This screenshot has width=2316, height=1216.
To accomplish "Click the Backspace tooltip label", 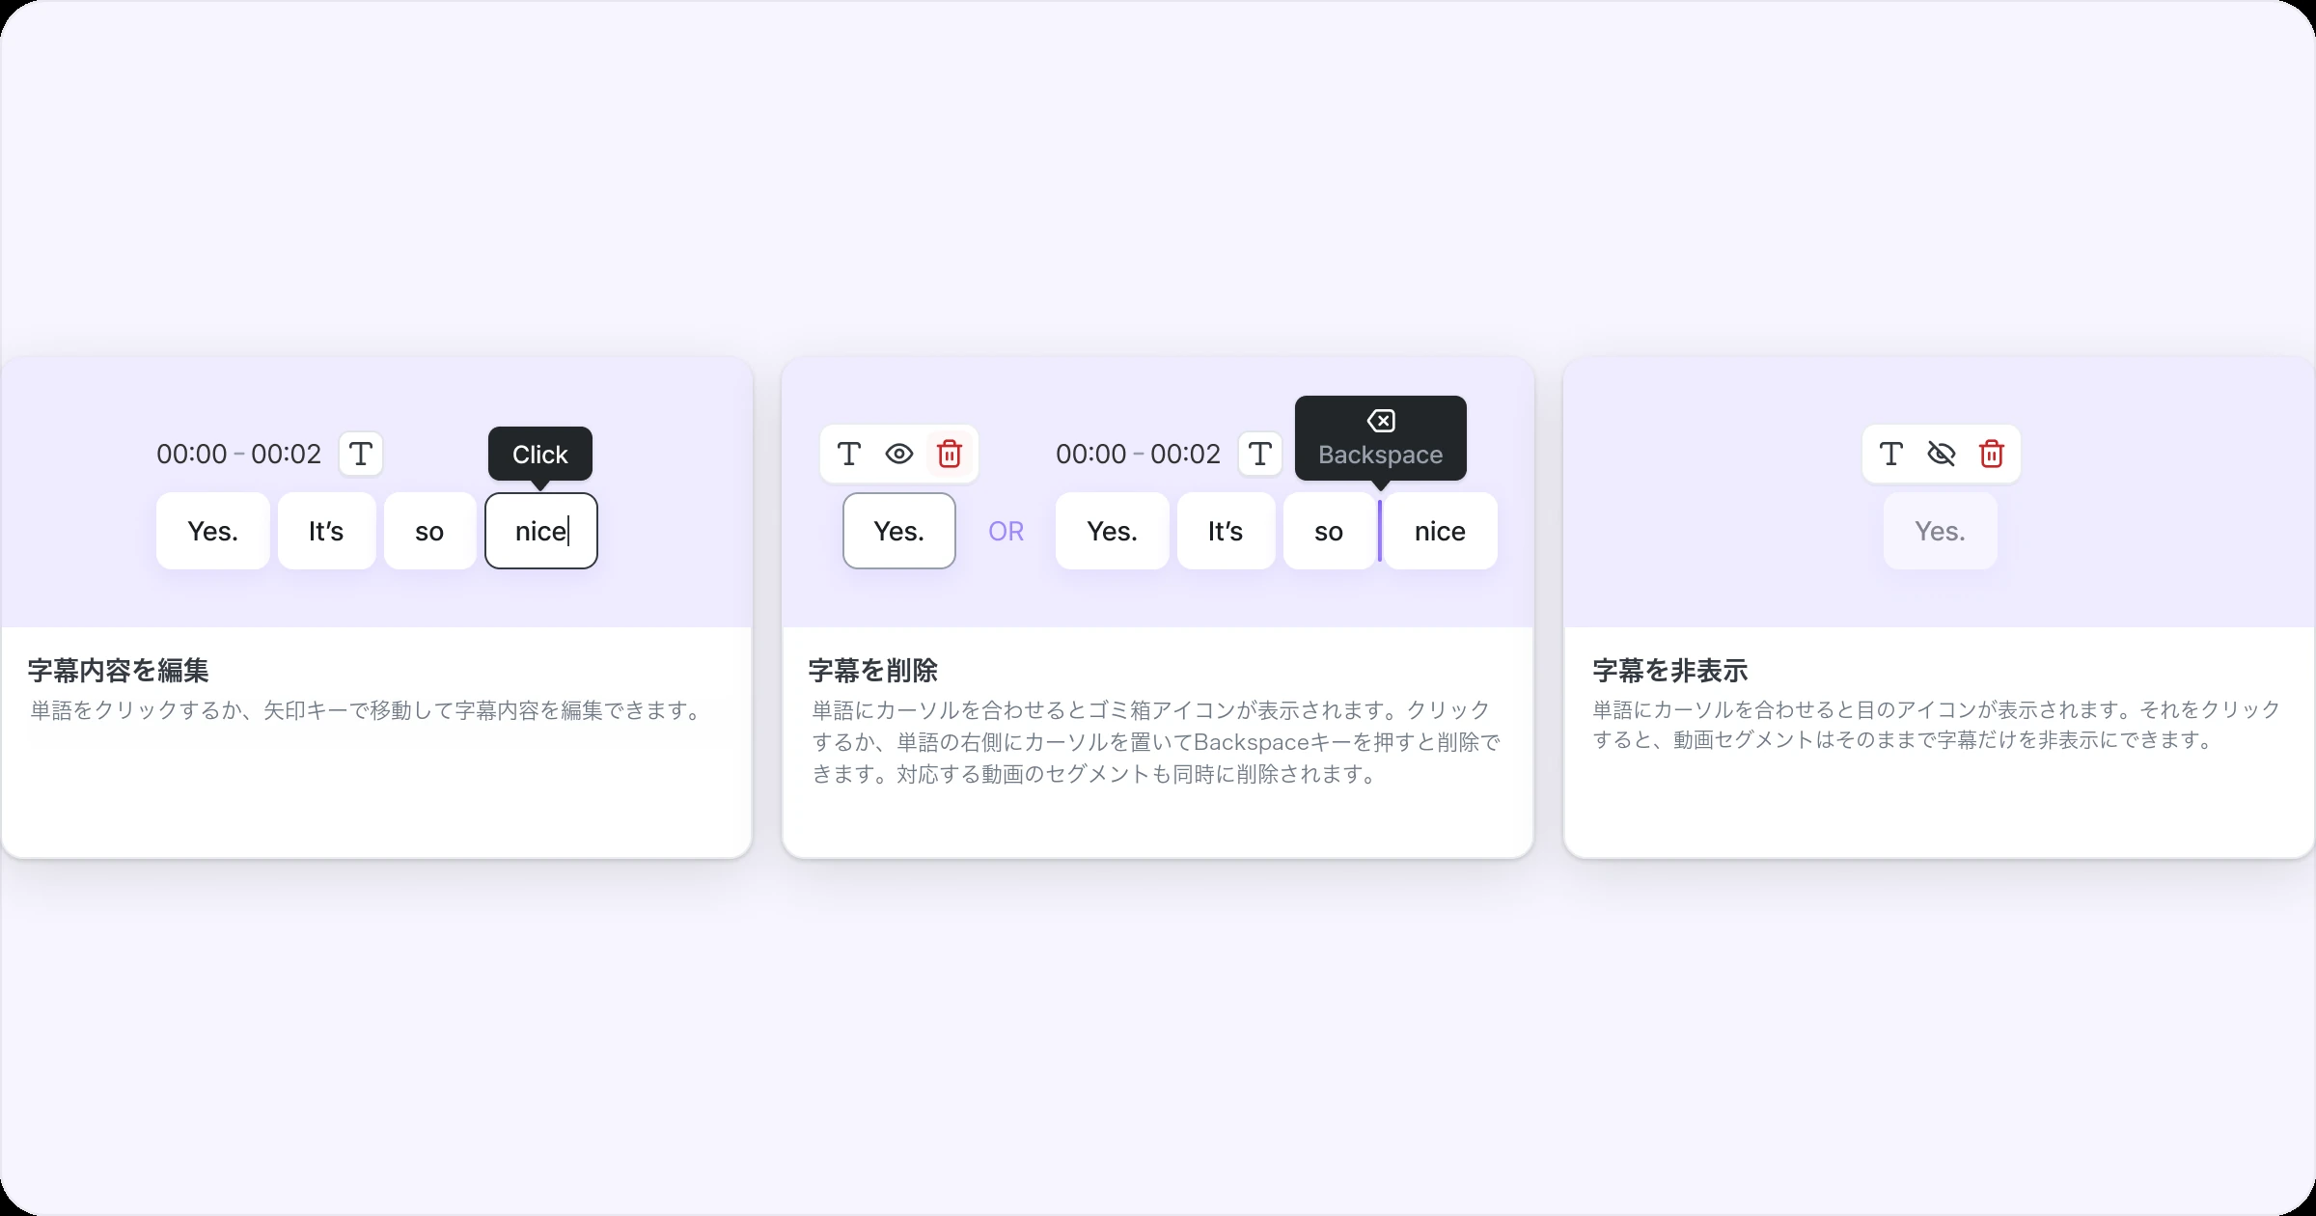I will coord(1381,455).
